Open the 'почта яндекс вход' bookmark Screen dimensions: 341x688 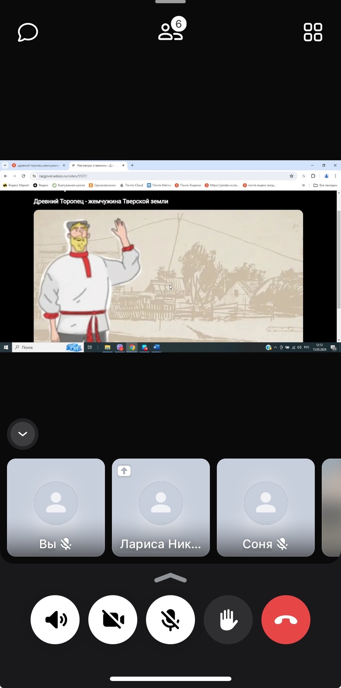coord(259,185)
